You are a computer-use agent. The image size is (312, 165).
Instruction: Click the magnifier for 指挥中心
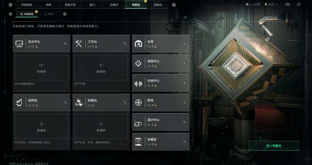[185, 63]
